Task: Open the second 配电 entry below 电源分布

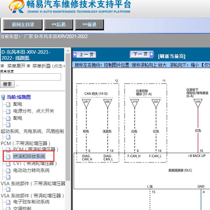Action: [17, 118]
